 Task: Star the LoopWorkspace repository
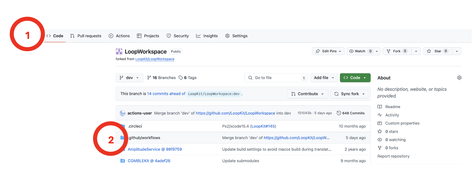click(x=438, y=51)
